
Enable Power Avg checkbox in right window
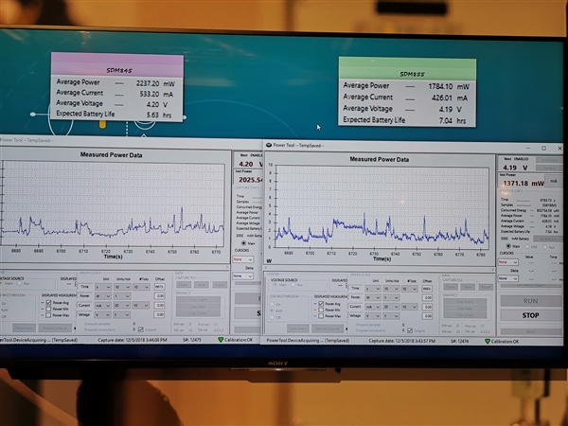[x=321, y=304]
